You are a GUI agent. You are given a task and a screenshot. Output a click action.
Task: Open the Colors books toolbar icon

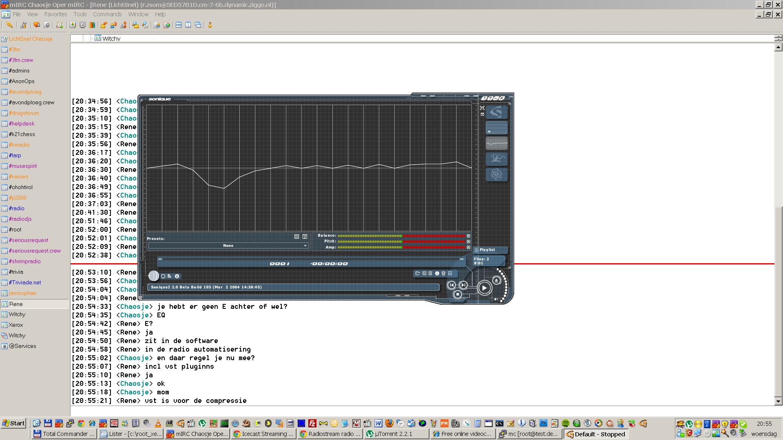(x=92, y=25)
